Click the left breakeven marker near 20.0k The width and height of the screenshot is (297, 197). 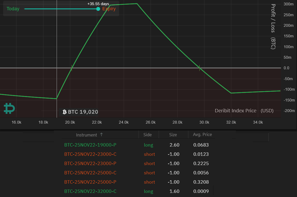71,68
